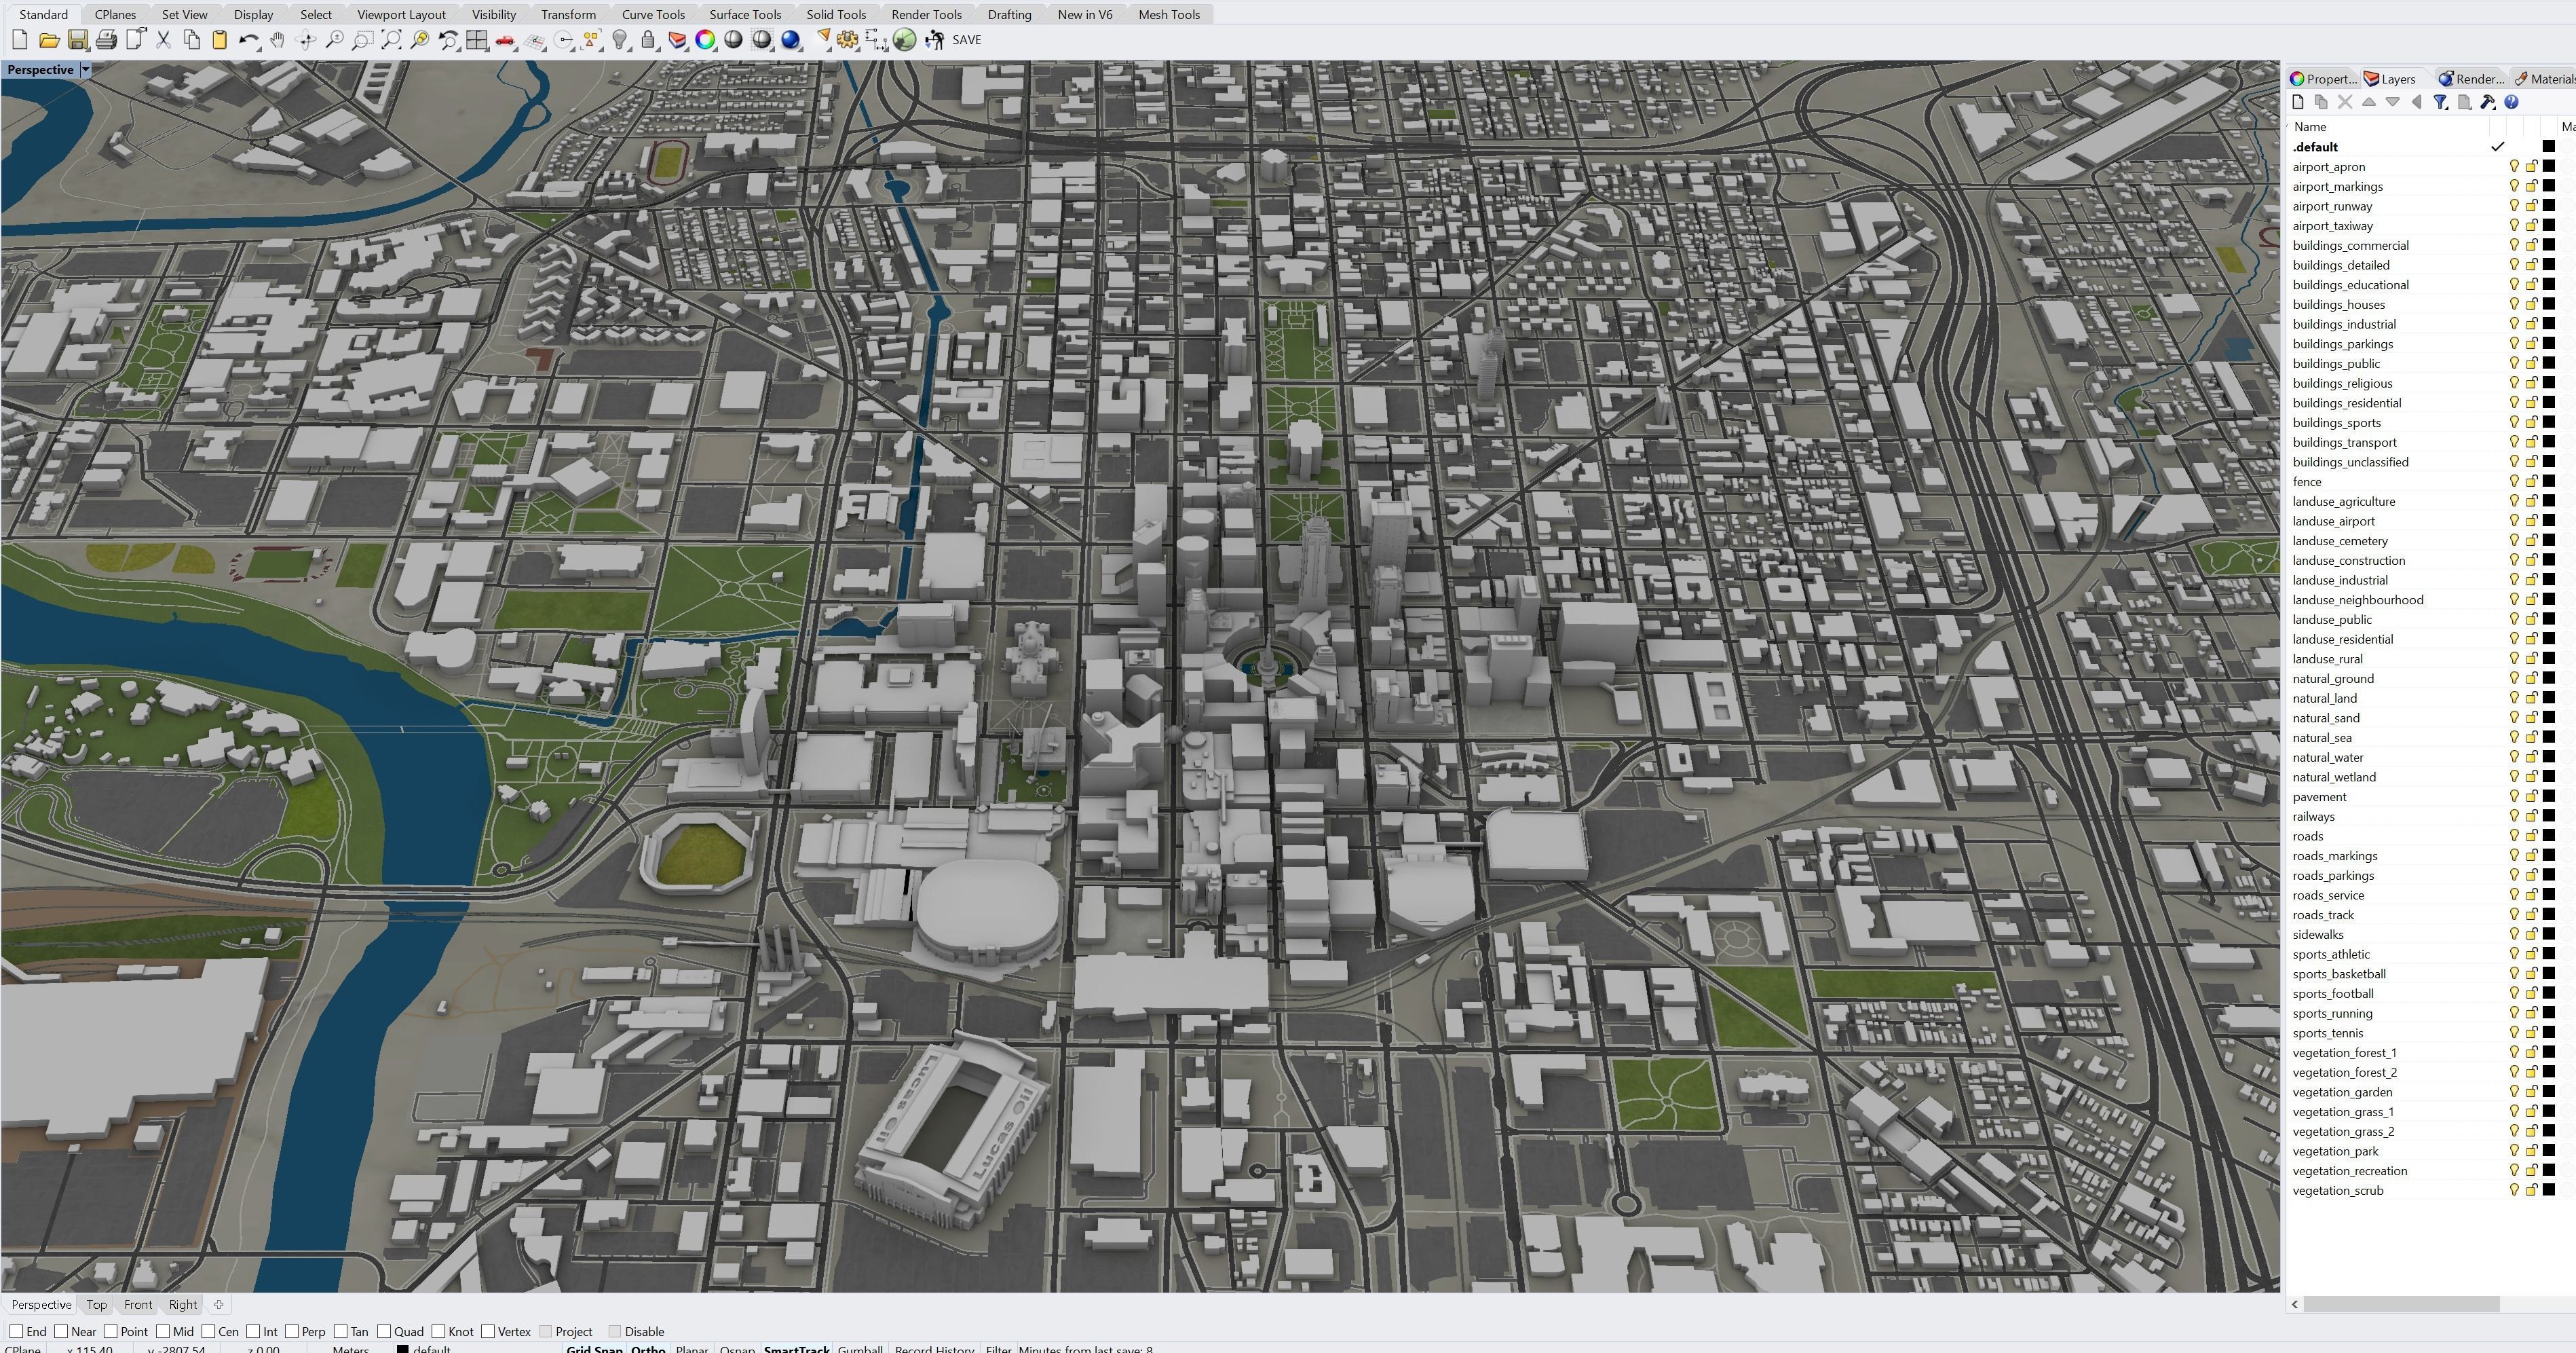Open the Standard tab

[44, 14]
